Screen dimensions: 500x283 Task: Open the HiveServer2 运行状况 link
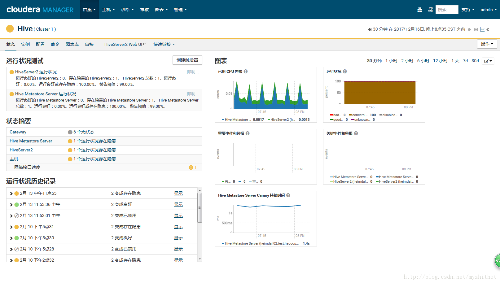36,72
